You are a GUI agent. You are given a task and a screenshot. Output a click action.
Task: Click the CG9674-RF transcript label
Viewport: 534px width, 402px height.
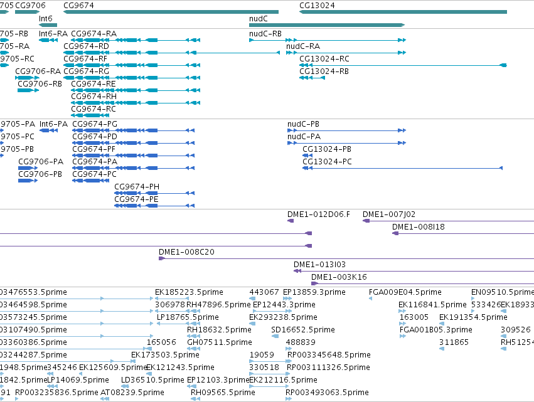tap(85, 59)
